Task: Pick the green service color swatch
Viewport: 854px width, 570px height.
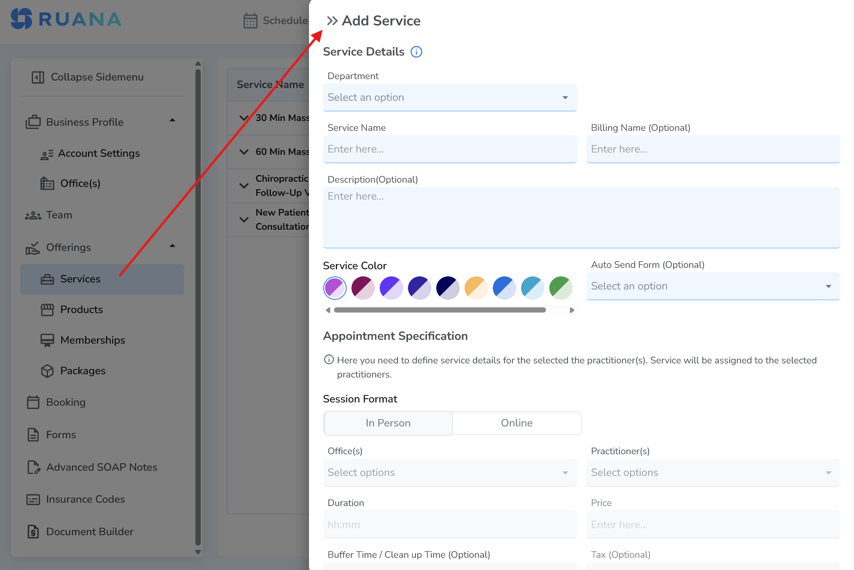Action: tap(561, 288)
